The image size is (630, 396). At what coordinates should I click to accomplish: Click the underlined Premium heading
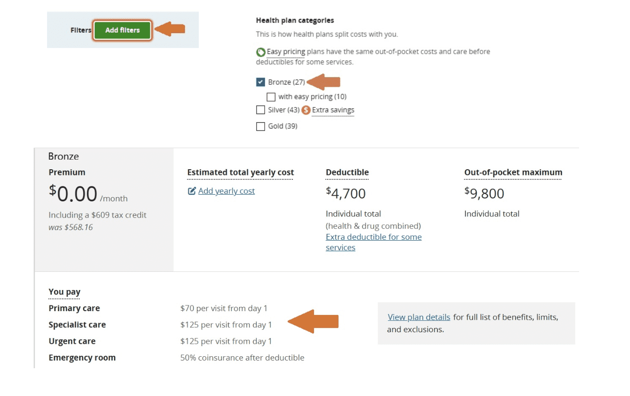[67, 173]
